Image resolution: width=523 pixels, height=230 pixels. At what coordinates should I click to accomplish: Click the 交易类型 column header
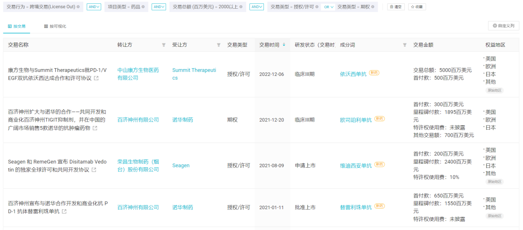pos(237,45)
